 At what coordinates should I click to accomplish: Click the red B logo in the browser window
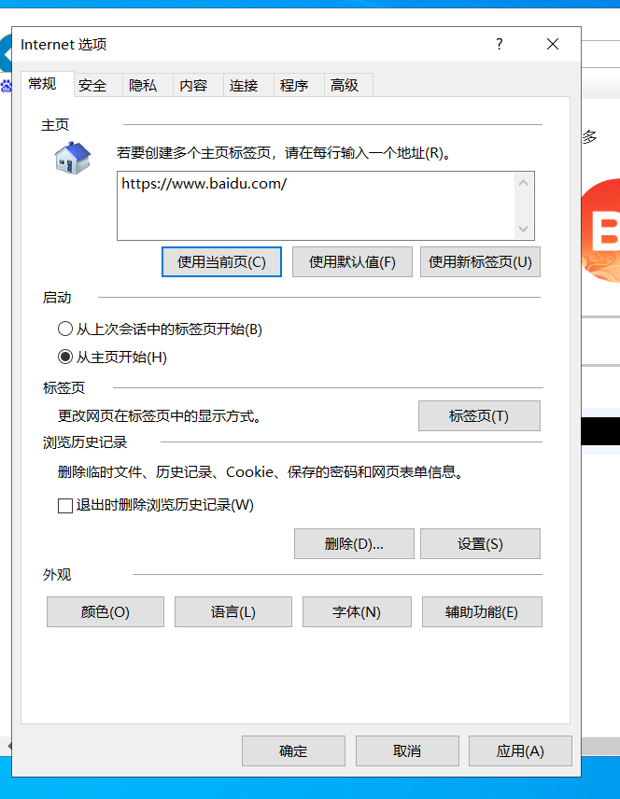(x=601, y=231)
